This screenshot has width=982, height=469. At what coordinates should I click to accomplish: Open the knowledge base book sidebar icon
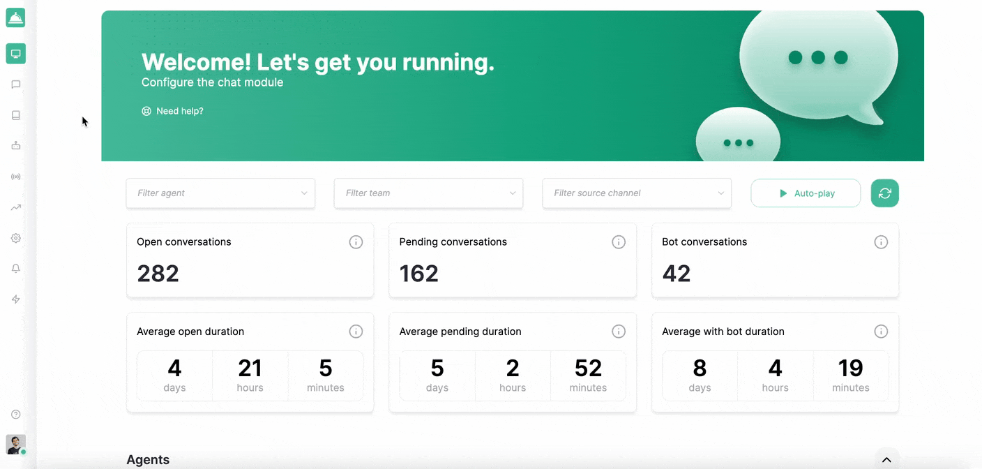click(16, 115)
